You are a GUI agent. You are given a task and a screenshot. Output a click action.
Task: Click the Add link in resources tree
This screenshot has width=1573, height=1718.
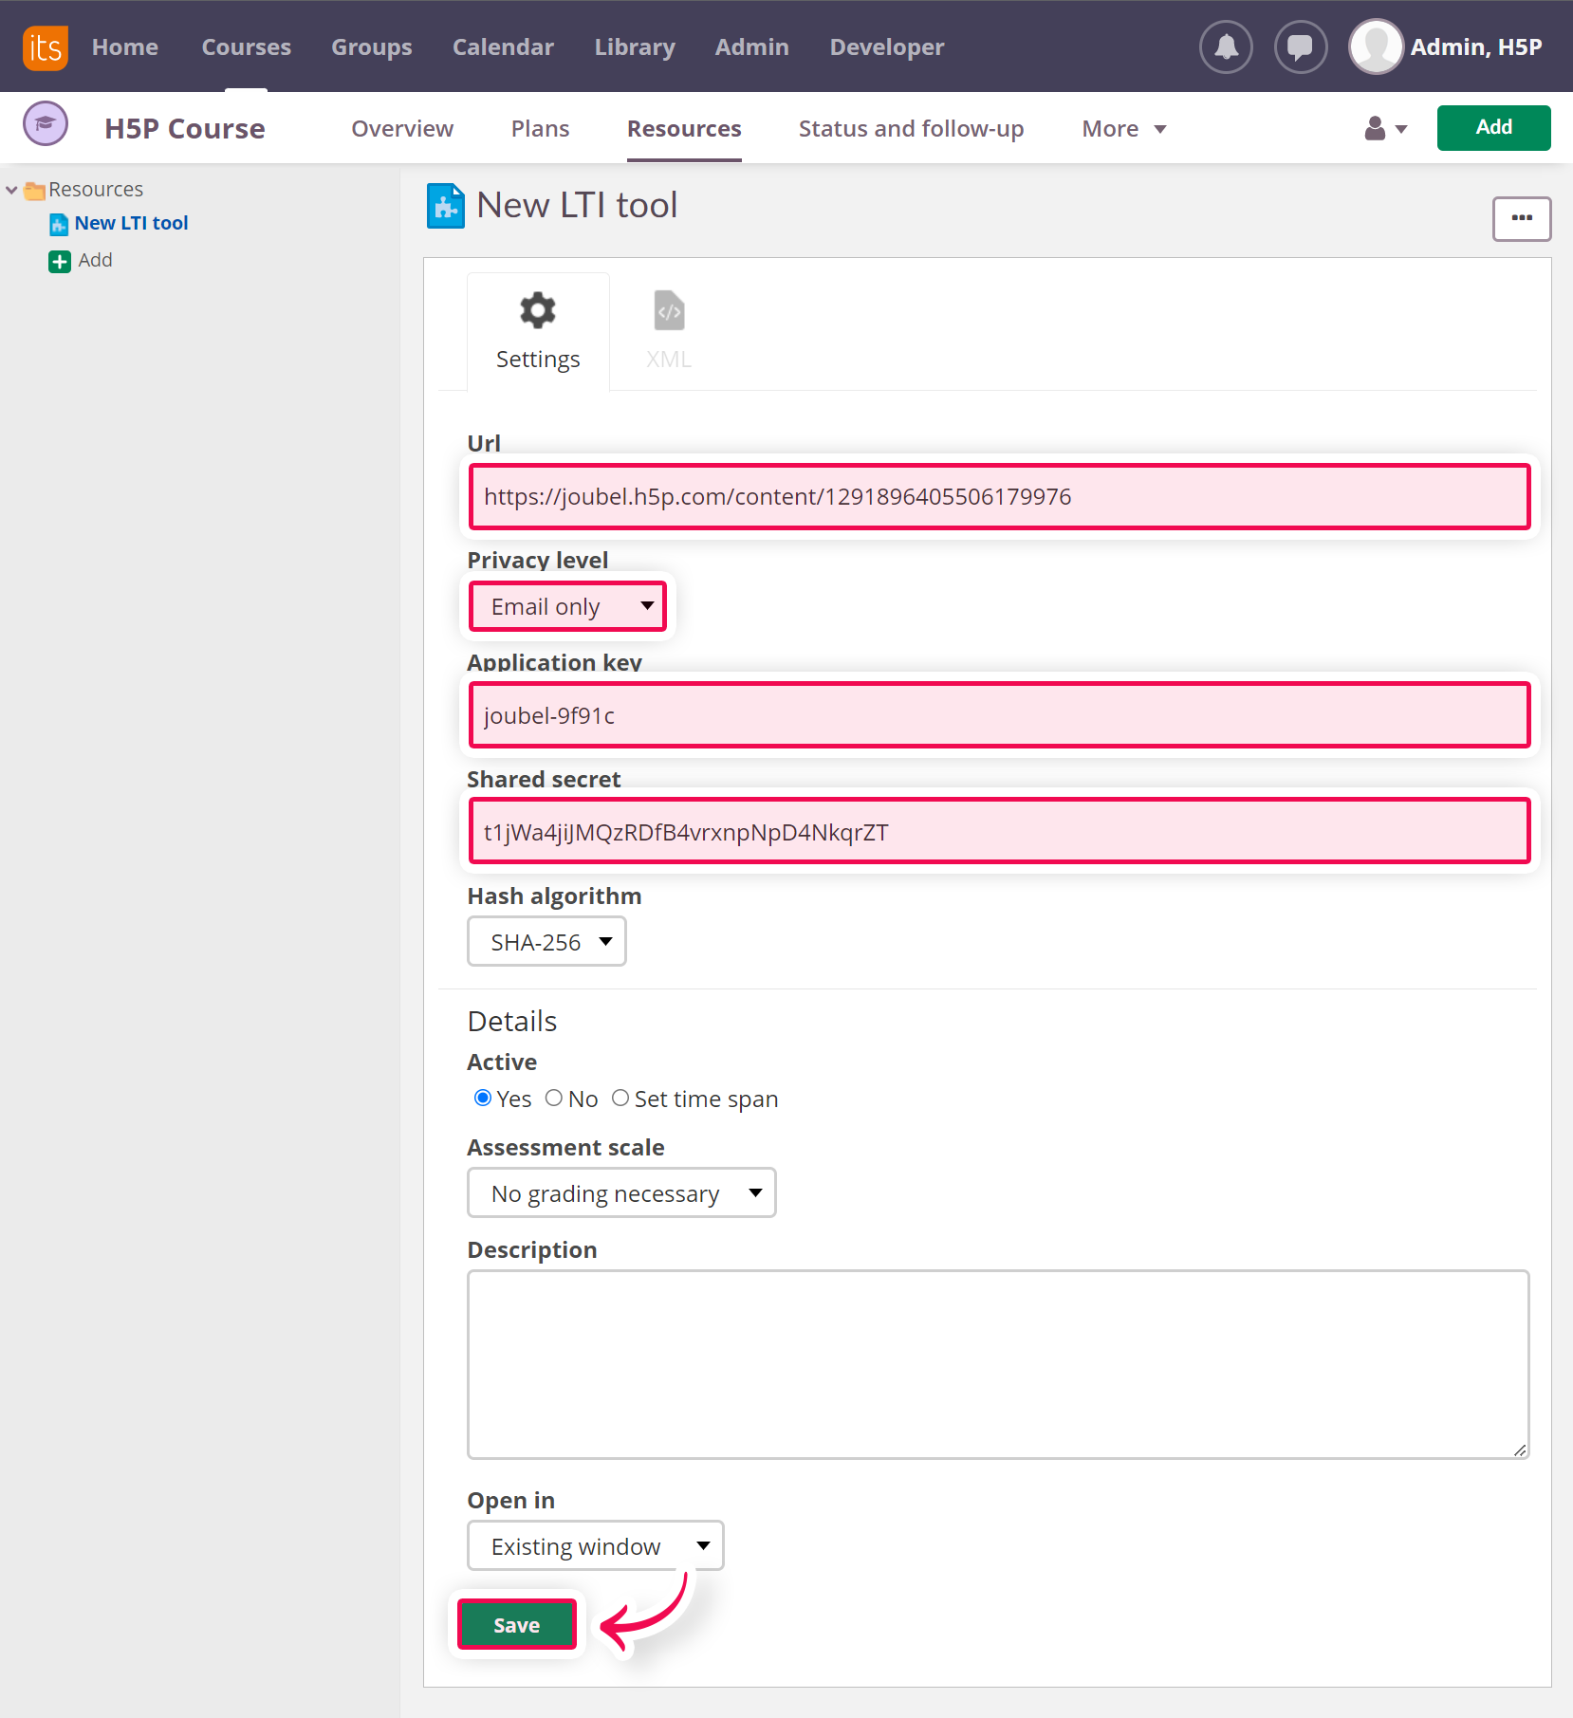pos(95,260)
